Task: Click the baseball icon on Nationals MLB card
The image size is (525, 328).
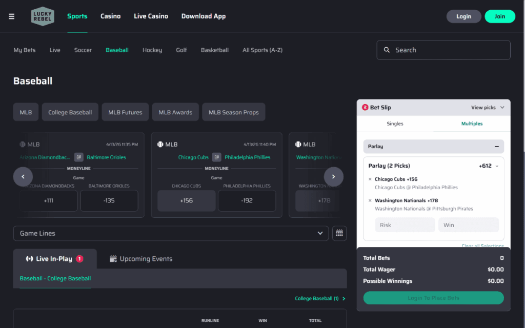Action: tap(298, 144)
